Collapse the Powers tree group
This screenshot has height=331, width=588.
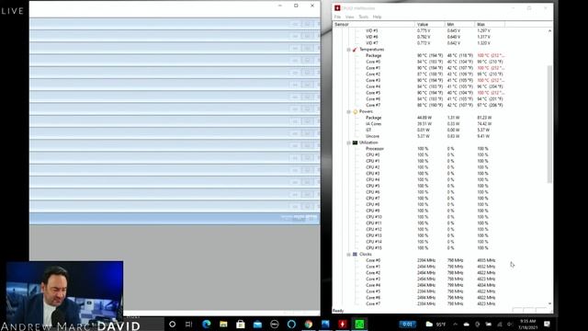pyautogui.click(x=349, y=112)
